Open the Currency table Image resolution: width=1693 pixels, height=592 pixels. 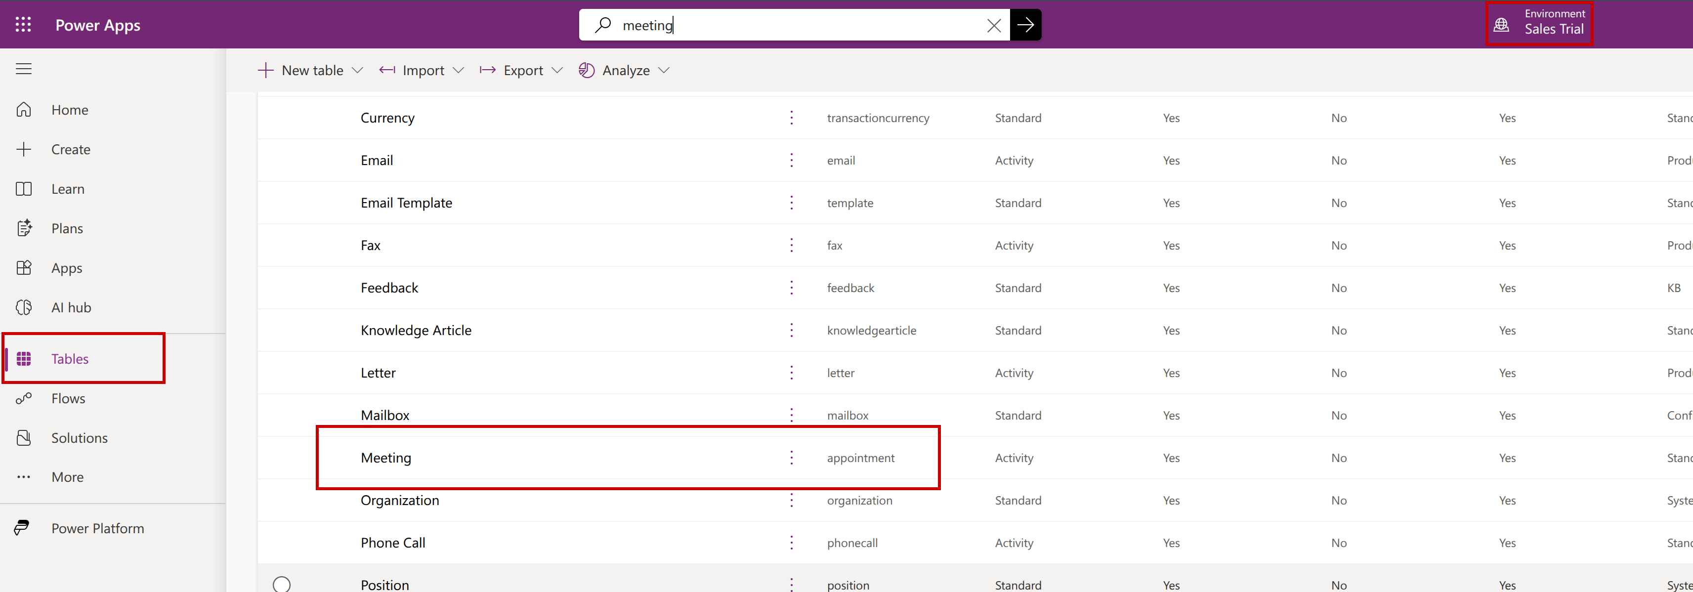[x=388, y=118]
